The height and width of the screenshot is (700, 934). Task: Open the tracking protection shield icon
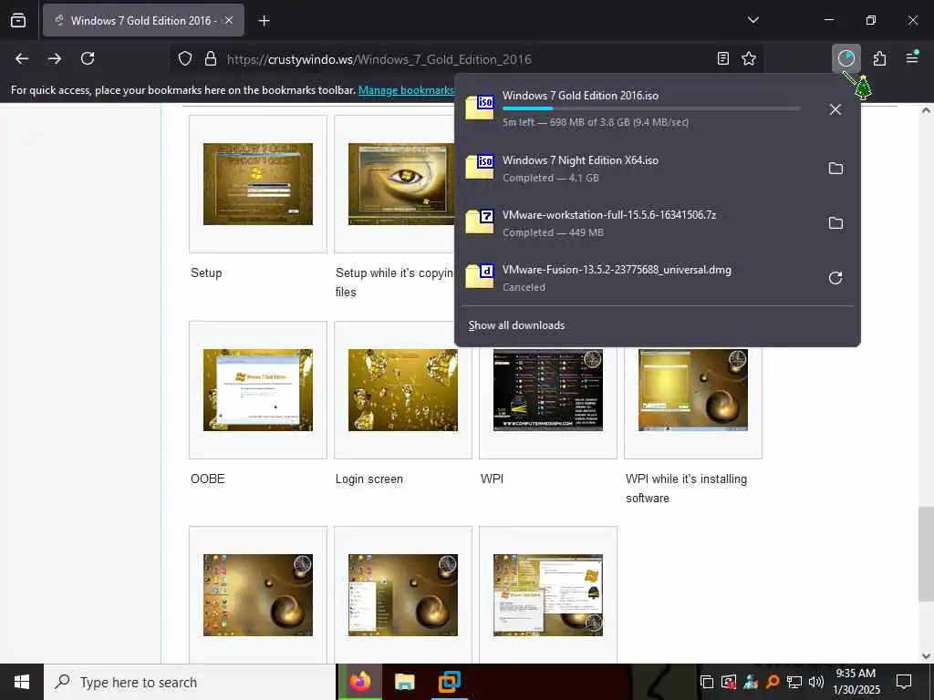tap(185, 59)
